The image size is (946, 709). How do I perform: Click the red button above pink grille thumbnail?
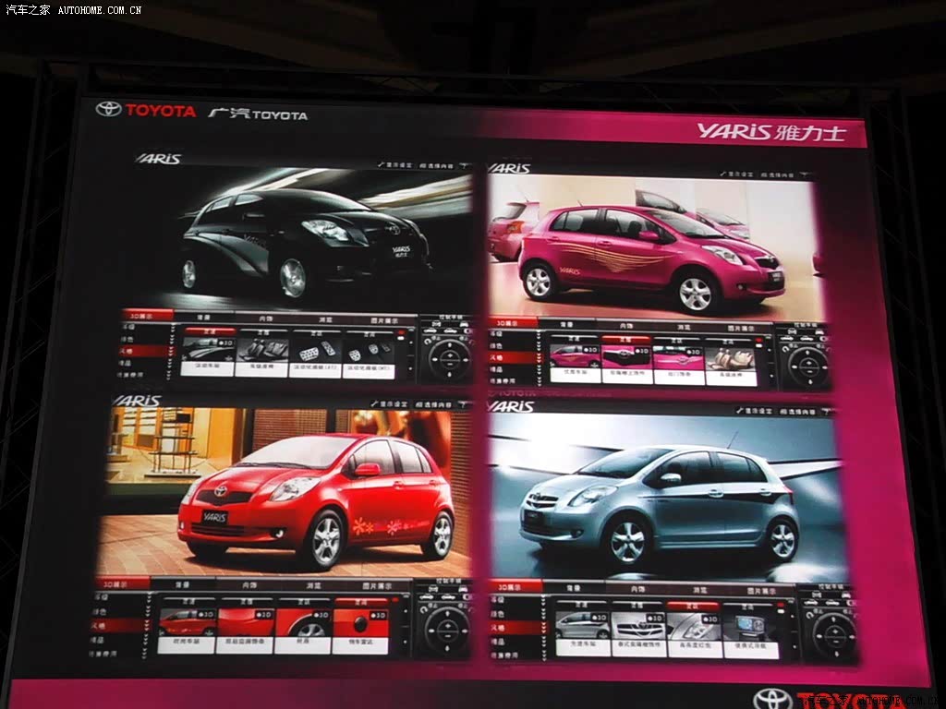click(x=625, y=340)
